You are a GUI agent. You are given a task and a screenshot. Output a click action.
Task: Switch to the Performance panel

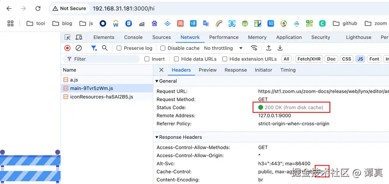tap(224, 37)
